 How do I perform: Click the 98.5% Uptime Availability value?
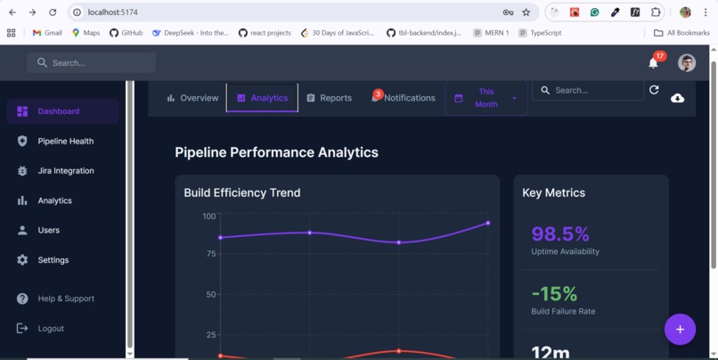[x=560, y=234]
